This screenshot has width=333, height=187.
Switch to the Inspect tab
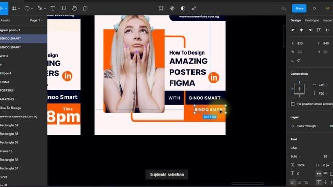coord(328,20)
